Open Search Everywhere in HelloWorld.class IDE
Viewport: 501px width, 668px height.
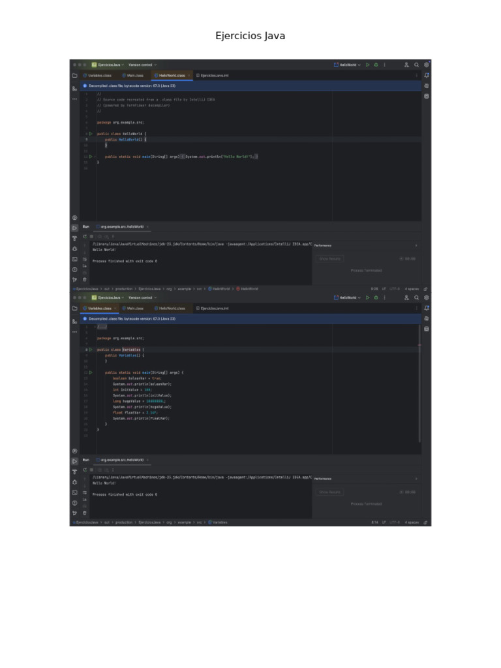pos(416,65)
